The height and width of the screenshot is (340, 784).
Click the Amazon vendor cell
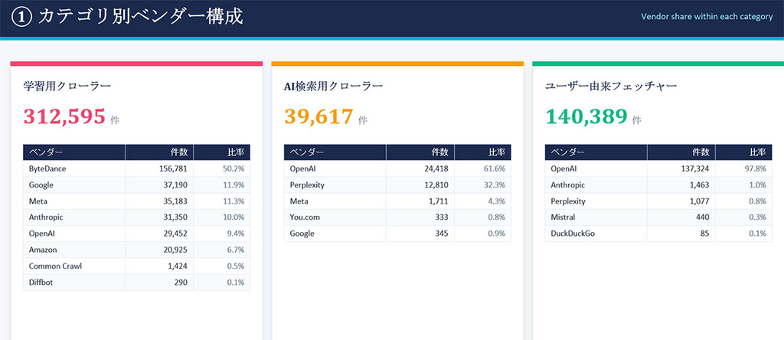pos(74,250)
